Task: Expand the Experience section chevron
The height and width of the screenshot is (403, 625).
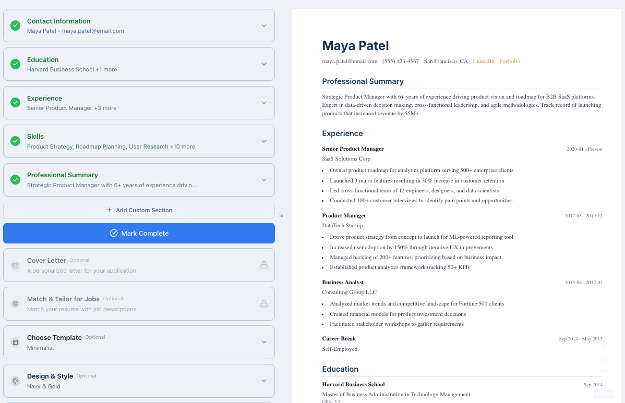Action: click(264, 103)
